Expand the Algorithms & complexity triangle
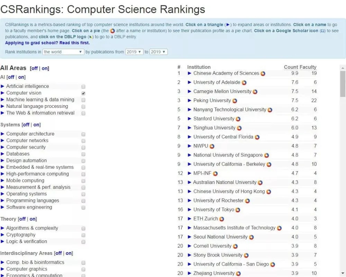Viewport: 346px width, 277px height. pyautogui.click(x=2, y=228)
